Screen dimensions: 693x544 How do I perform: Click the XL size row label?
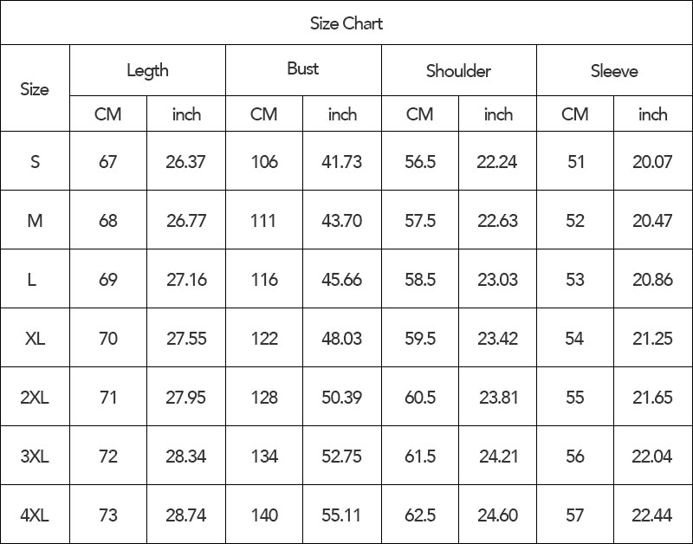[x=35, y=338]
